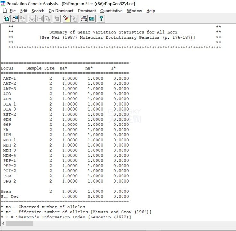Click the DIA-3 locus row label

pyautogui.click(x=10, y=109)
